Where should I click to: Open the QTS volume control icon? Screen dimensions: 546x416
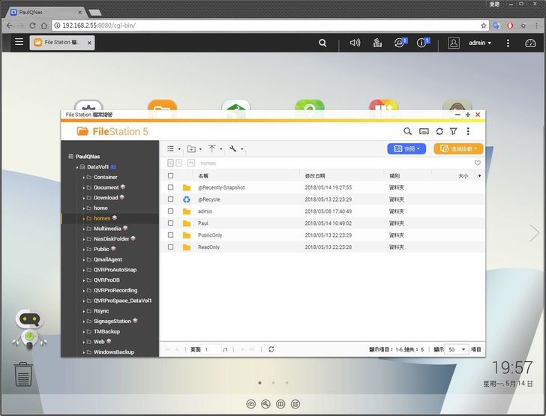coord(355,43)
